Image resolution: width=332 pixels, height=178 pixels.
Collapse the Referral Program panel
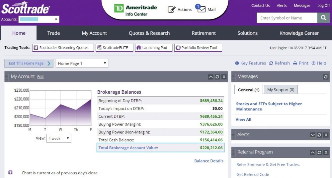[x=312, y=153]
